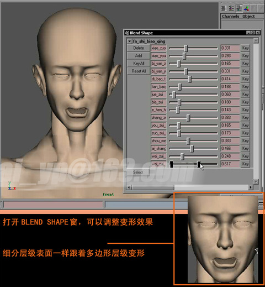Click the Add button in Blend Shape
Image resolution: width=265 pixels, height=287 pixels.
click(x=139, y=56)
